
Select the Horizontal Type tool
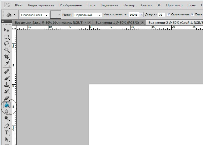pyautogui.click(x=6, y=133)
